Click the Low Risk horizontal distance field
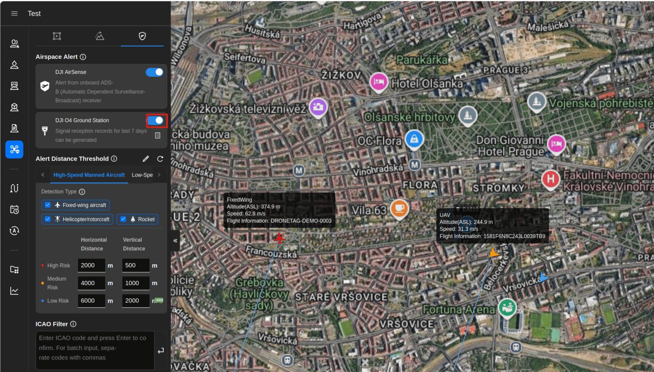This screenshot has height=372, width=654. click(x=92, y=301)
